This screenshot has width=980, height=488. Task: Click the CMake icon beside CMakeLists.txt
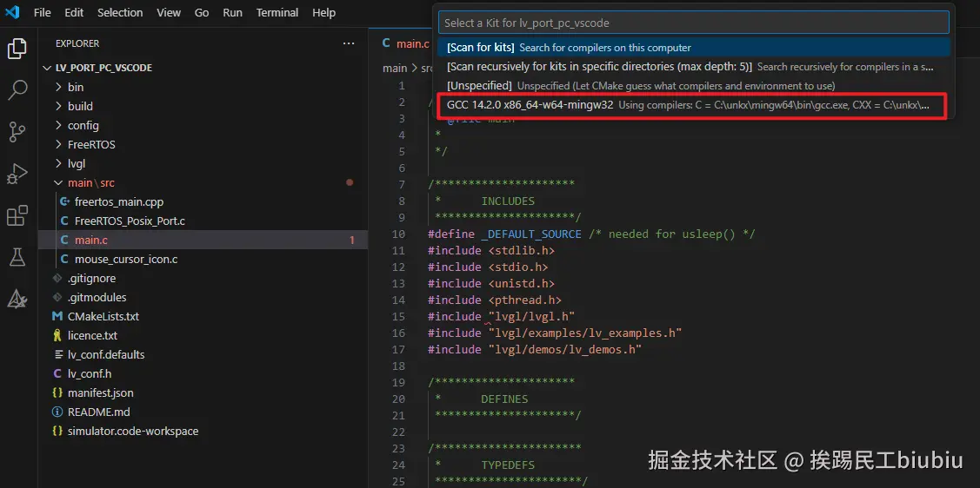[57, 316]
